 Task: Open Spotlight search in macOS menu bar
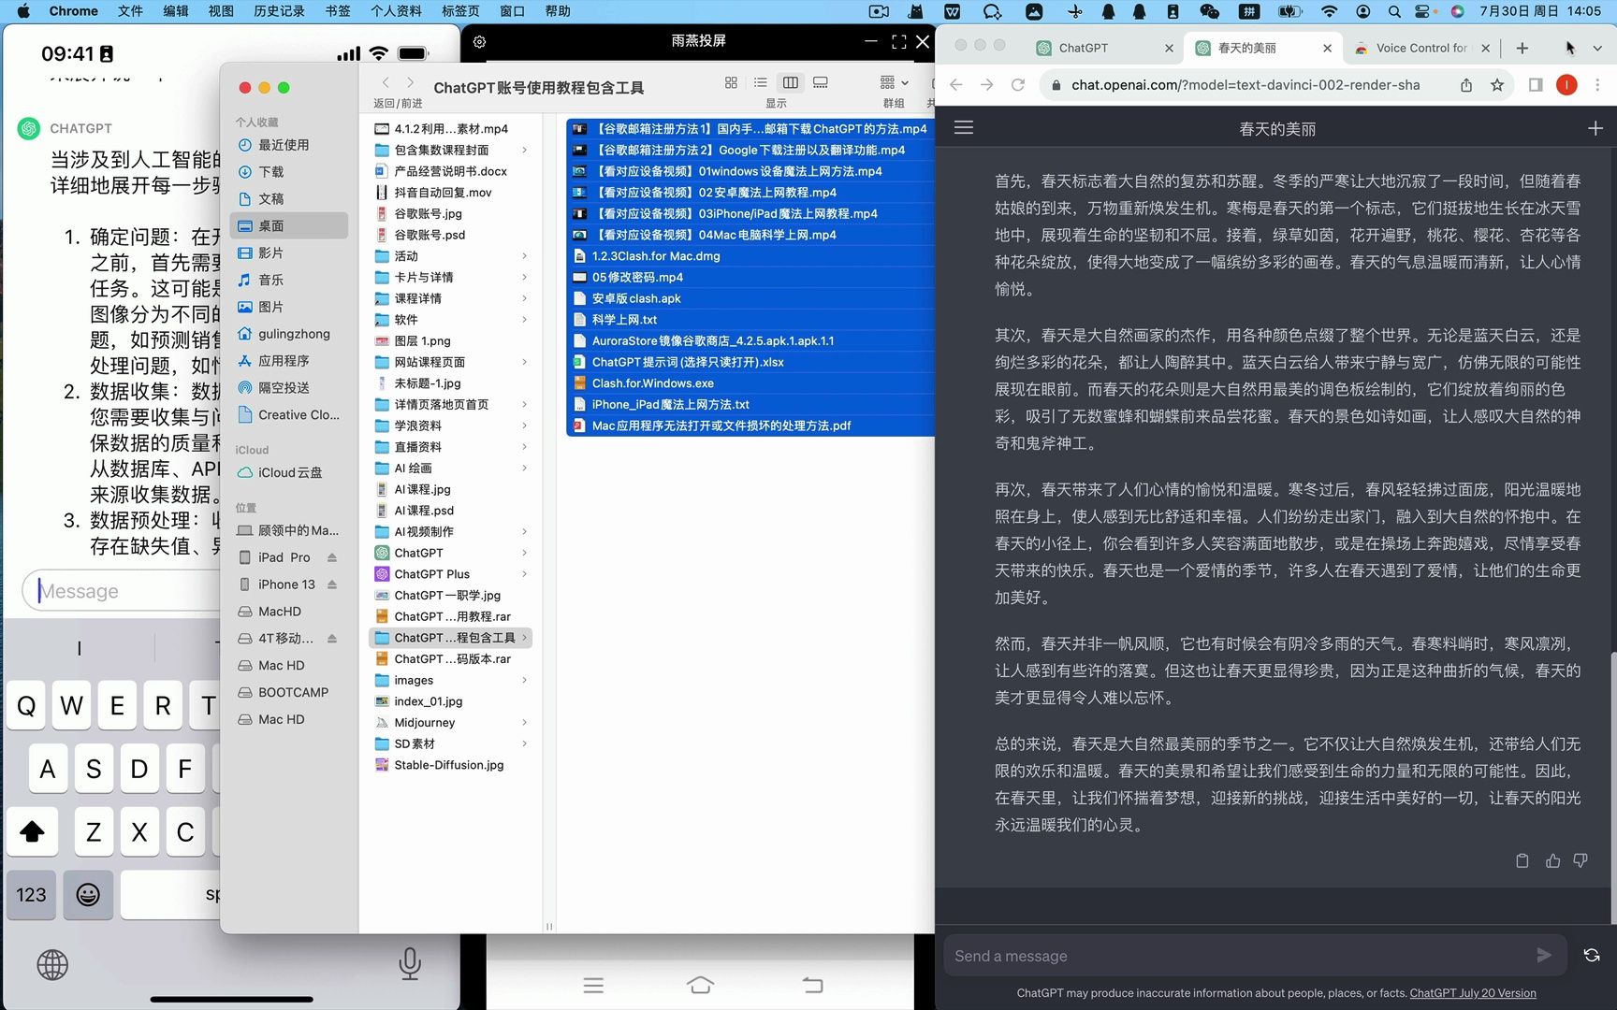[1394, 11]
